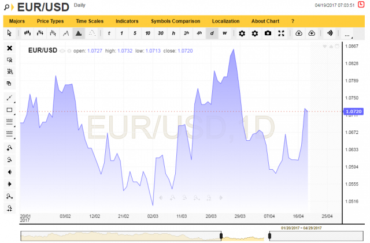The height and width of the screenshot is (243, 370).
Task: Open the Indicators menu
Action: [127, 21]
